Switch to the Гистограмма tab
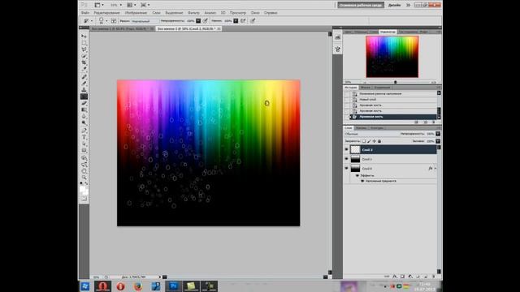520x292 pixels. point(408,32)
